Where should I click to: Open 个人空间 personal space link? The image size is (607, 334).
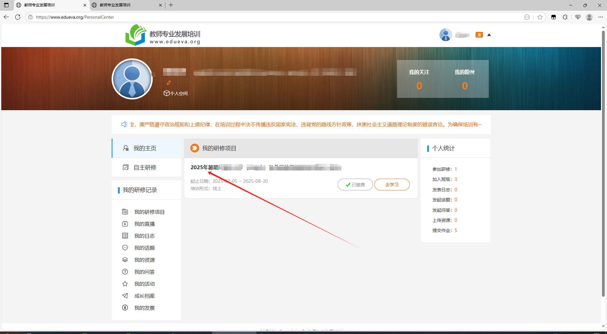click(x=176, y=93)
